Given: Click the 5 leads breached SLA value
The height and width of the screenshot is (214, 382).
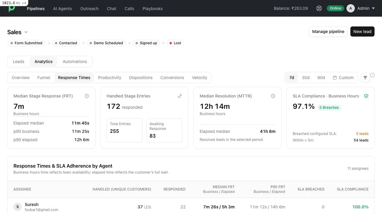Looking at the screenshot, I should (x=362, y=134).
